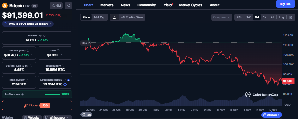This screenshot has width=298, height=119.
Task: Click the chart peak near 28 Oct
Action: 125,33
